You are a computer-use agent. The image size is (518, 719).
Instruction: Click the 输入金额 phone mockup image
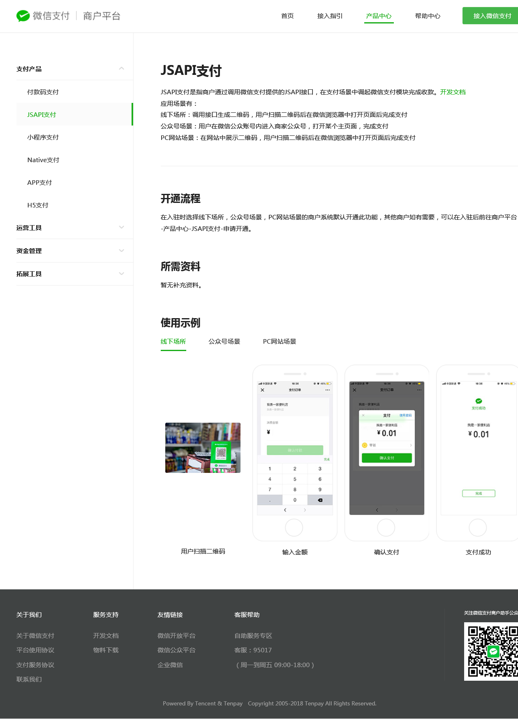[x=295, y=453]
